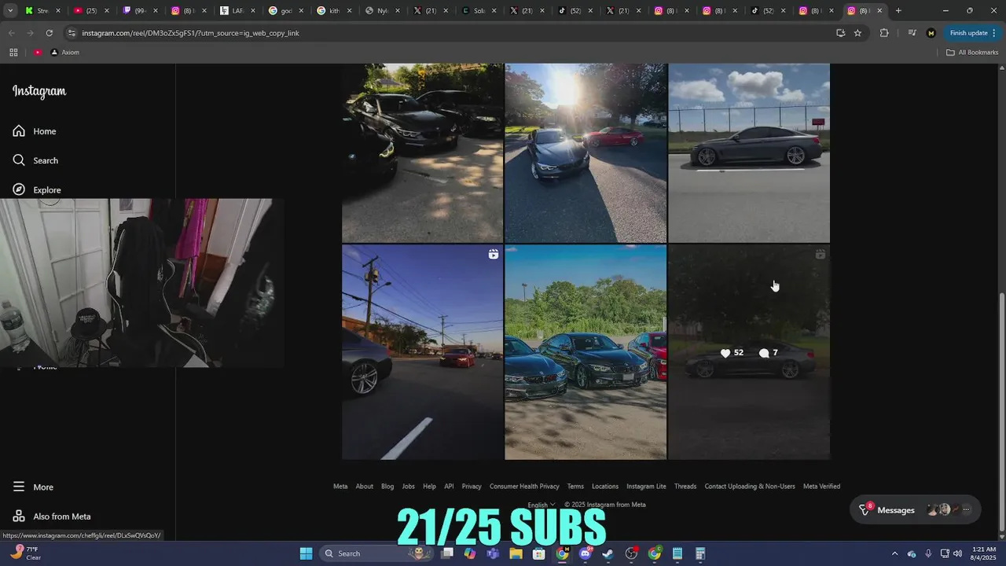Click the Privacy footer link
1006x566 pixels.
click(x=472, y=487)
